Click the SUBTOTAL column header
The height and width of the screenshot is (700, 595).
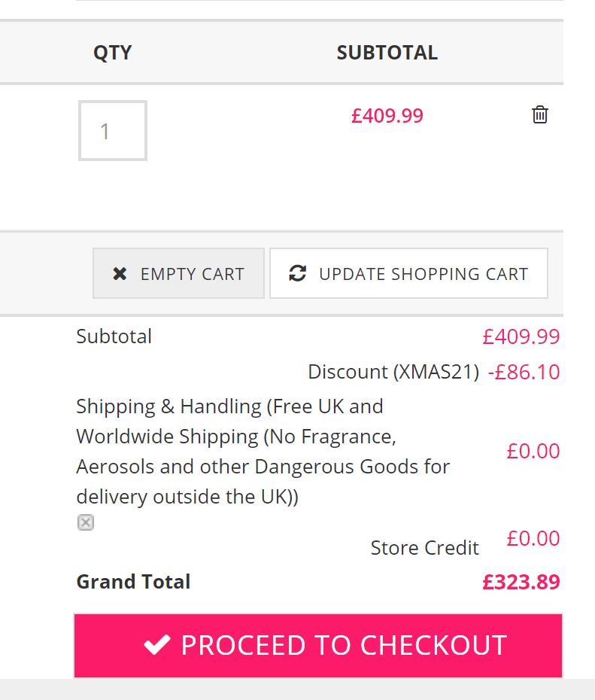tap(387, 53)
